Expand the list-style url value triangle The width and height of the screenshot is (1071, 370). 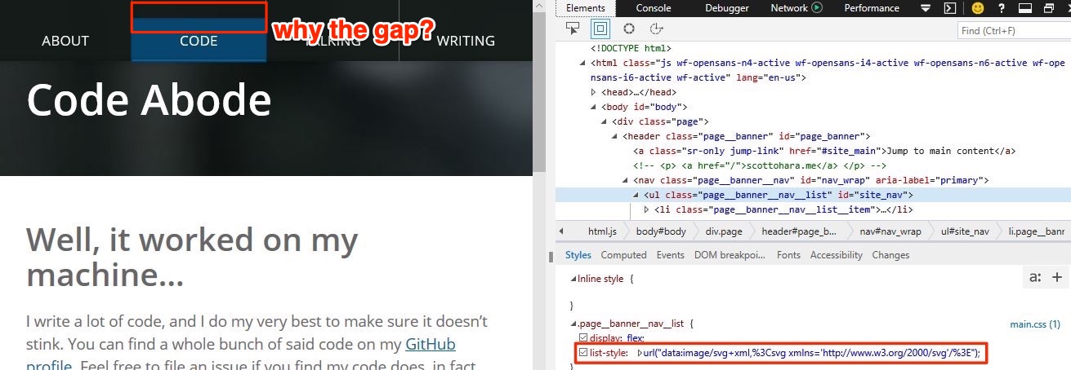(x=640, y=353)
